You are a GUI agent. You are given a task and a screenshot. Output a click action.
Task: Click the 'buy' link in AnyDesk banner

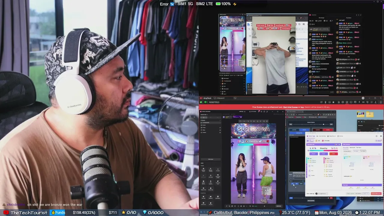pos(302,107)
